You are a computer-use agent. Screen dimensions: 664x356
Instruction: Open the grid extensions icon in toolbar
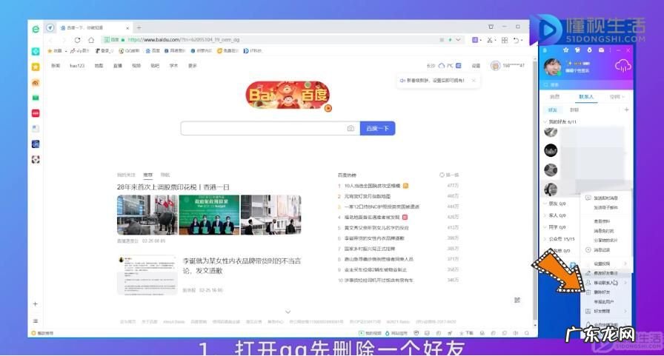(x=505, y=40)
